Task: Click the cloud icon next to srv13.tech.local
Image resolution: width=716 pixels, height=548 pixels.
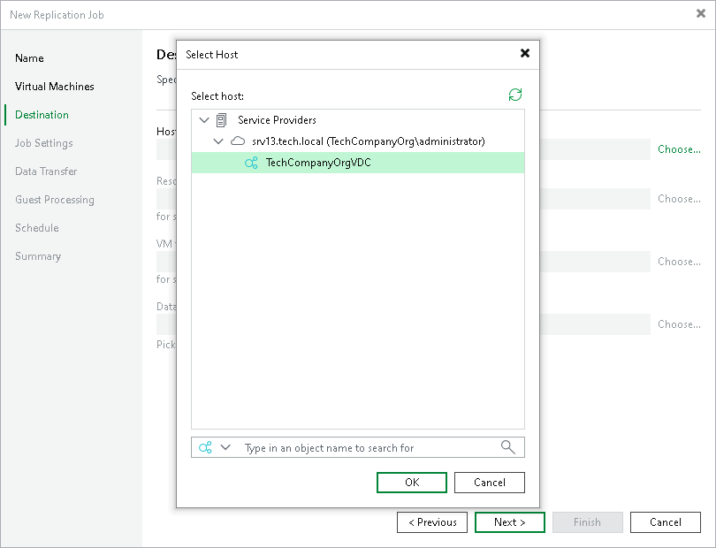Action: (x=237, y=141)
